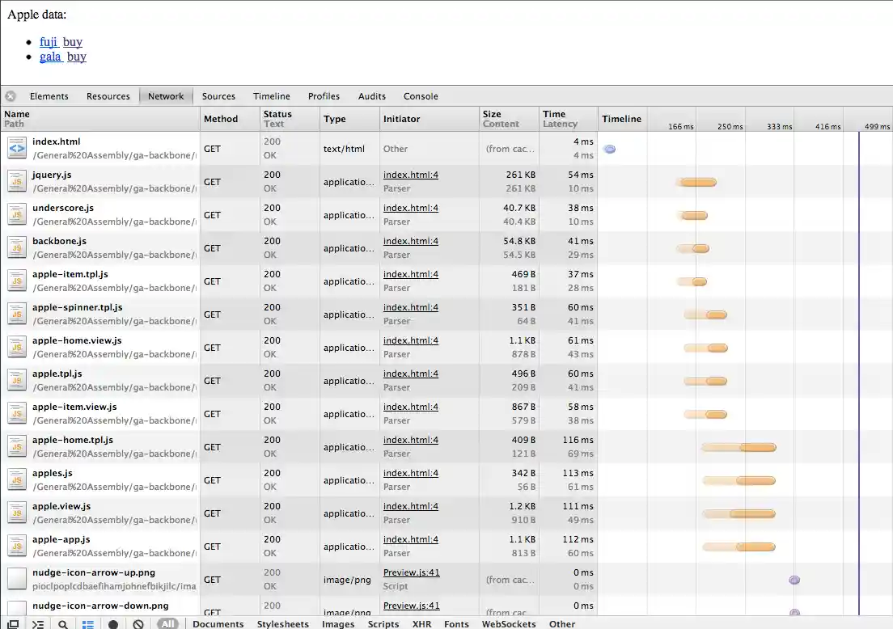The width and height of the screenshot is (893, 629).
Task: Click the search magnifier icon
Action: click(62, 623)
